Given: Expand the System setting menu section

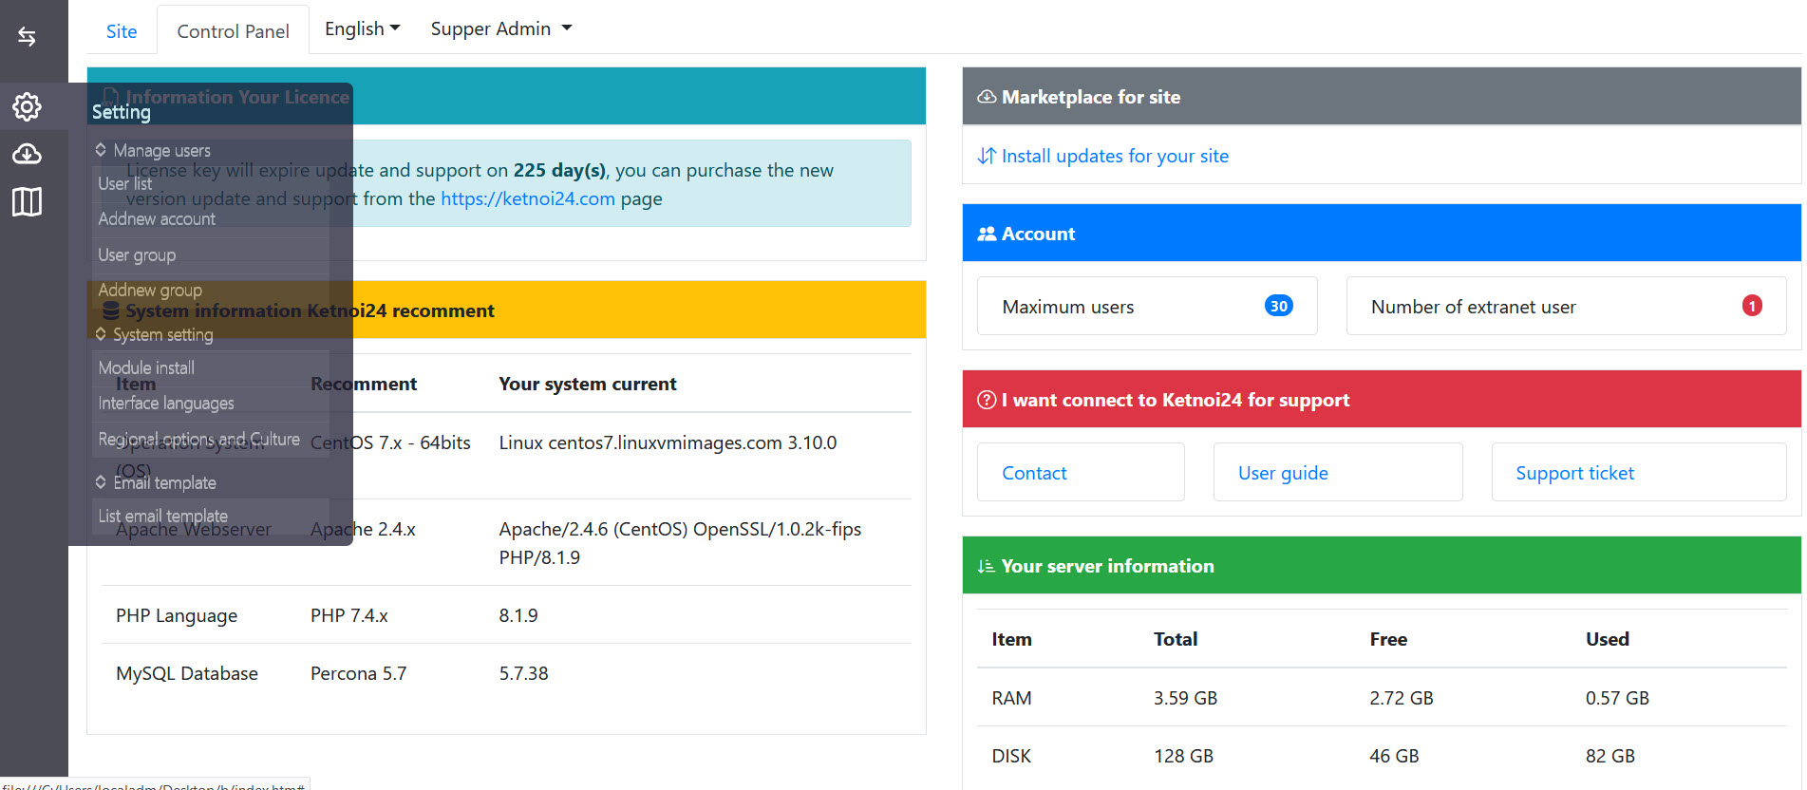Looking at the screenshot, I should click(x=154, y=334).
